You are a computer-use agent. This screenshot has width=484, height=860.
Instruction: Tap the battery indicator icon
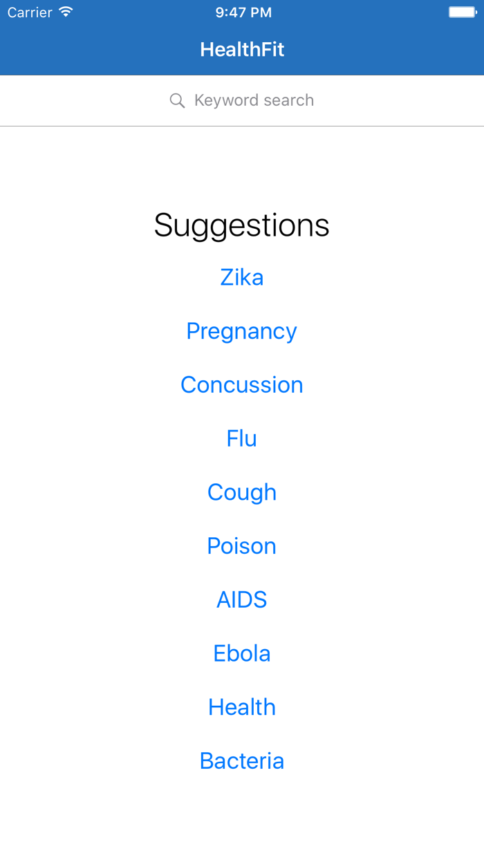[x=461, y=12]
